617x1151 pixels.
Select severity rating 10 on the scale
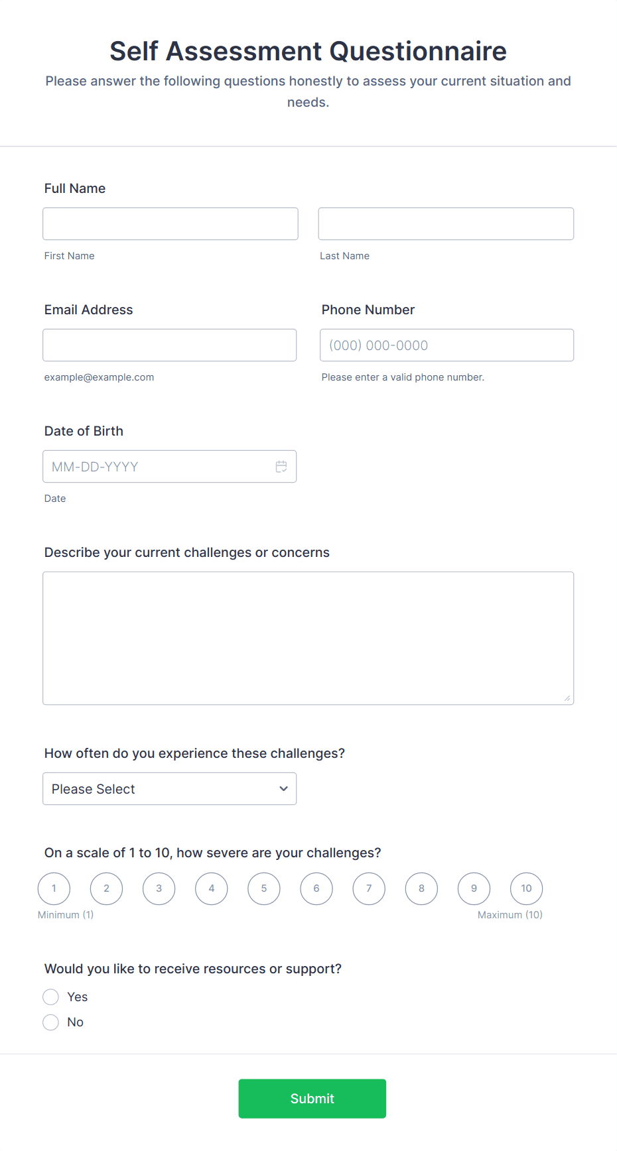click(526, 888)
